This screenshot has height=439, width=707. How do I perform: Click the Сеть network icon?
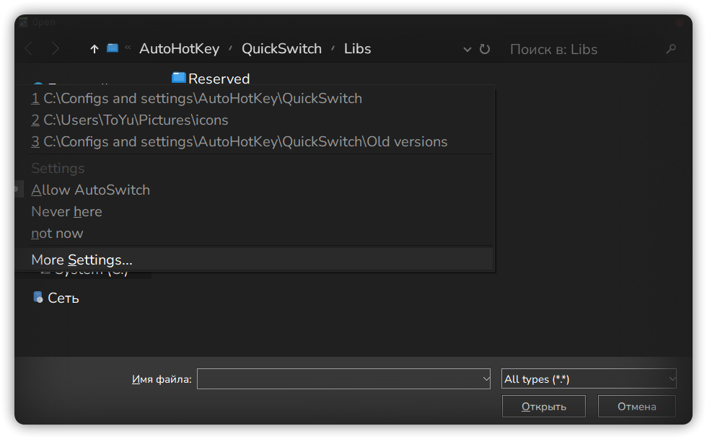(38, 297)
